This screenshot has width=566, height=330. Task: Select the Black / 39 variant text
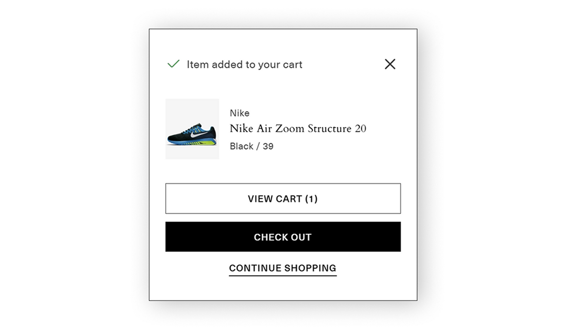coord(251,146)
